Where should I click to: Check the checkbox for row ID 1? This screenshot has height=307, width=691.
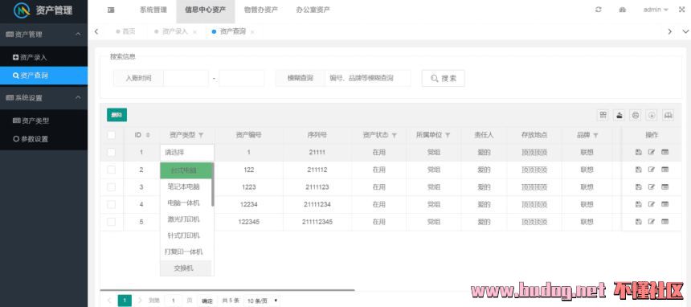click(112, 152)
